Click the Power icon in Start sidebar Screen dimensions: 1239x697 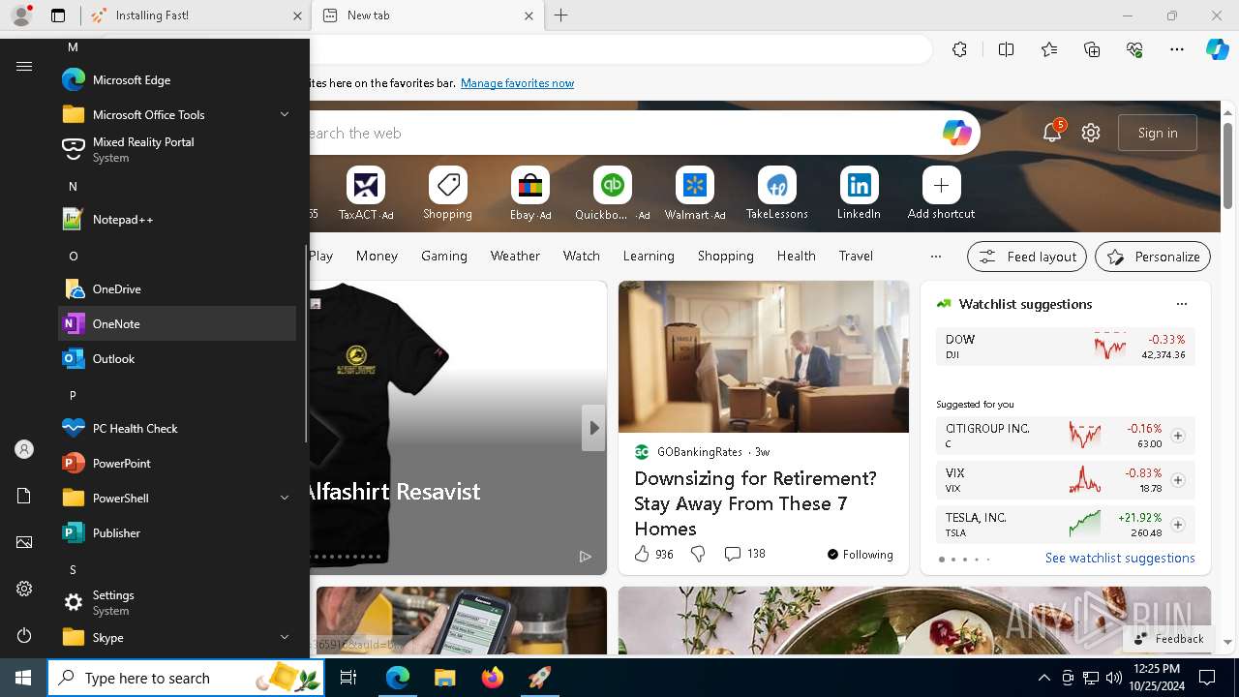24,635
